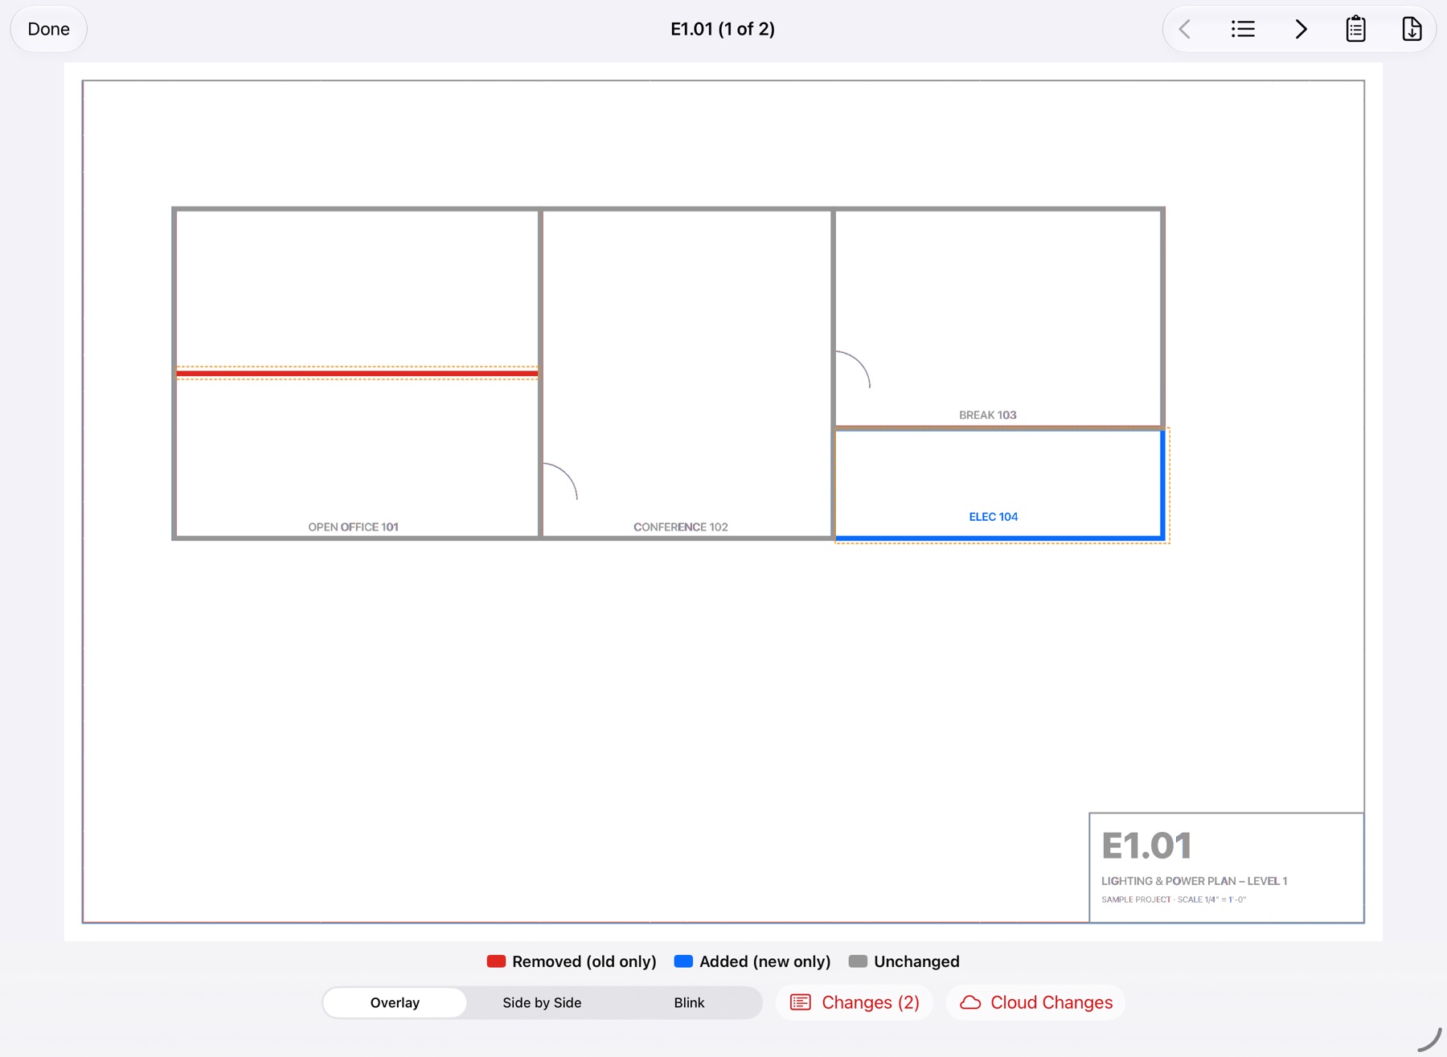Select the added ELEC 104 room
The height and width of the screenshot is (1057, 1447).
click(x=1000, y=484)
